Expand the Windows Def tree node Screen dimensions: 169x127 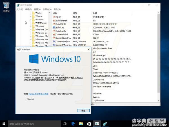pyautogui.click(x=30, y=30)
